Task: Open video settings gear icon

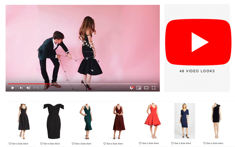Action: coord(132,88)
